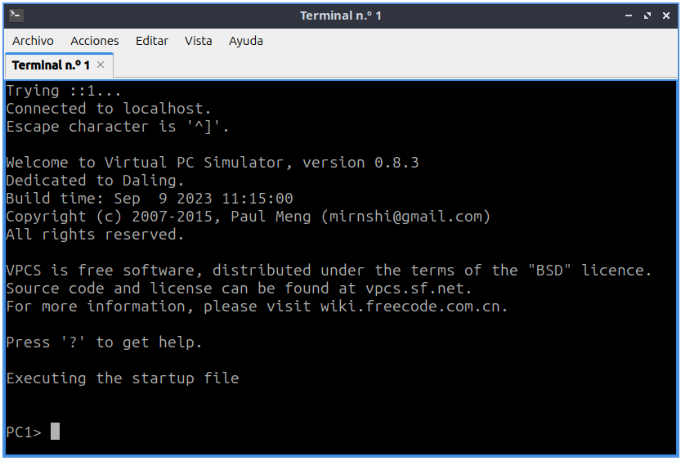Close the Terminal n.º 1 tab
The height and width of the screenshot is (461, 681).
coord(101,65)
